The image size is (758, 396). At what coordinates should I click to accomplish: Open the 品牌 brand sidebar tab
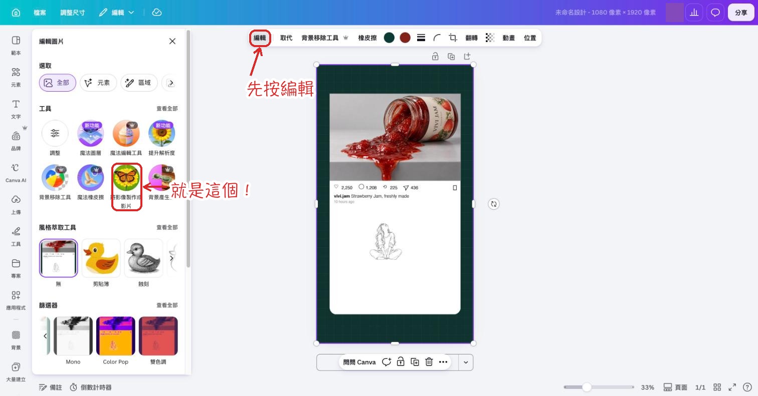click(16, 141)
